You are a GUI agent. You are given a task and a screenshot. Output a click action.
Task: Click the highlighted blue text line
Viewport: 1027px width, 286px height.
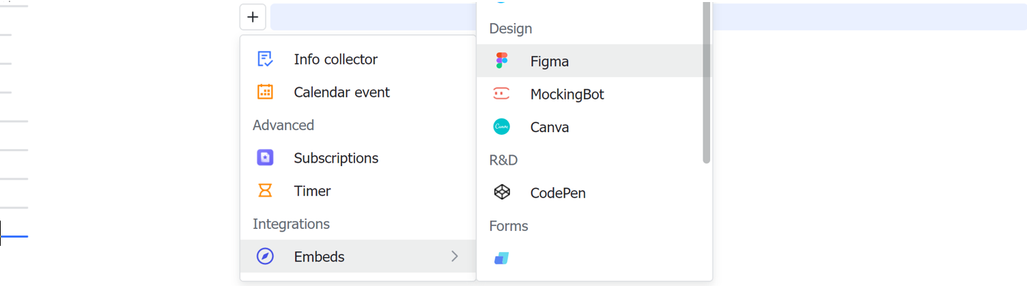tap(649, 17)
